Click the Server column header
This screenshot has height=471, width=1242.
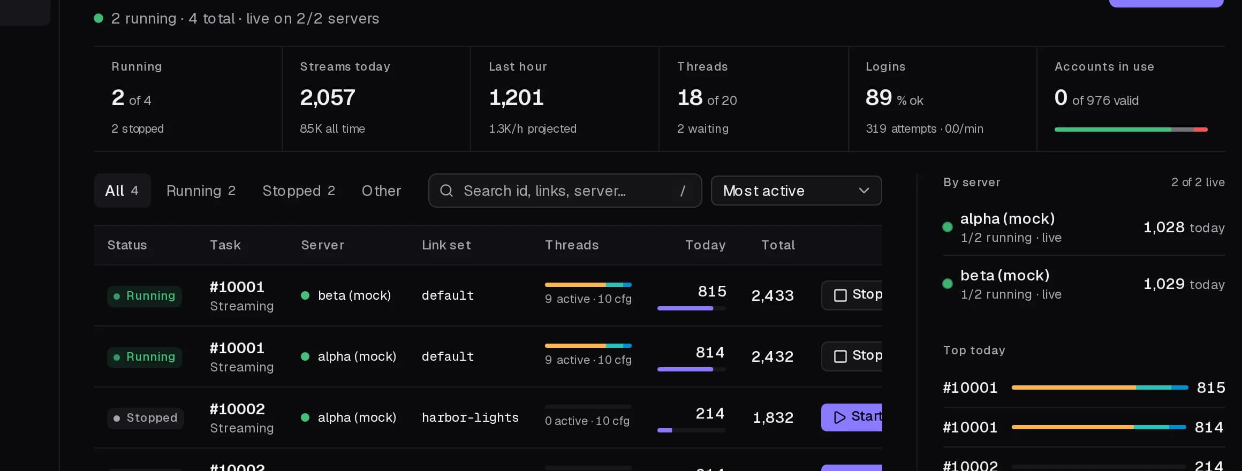322,245
